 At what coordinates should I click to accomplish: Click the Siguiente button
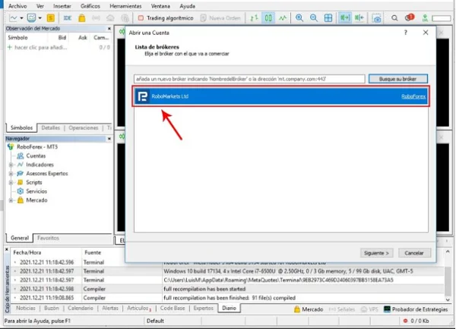click(376, 253)
